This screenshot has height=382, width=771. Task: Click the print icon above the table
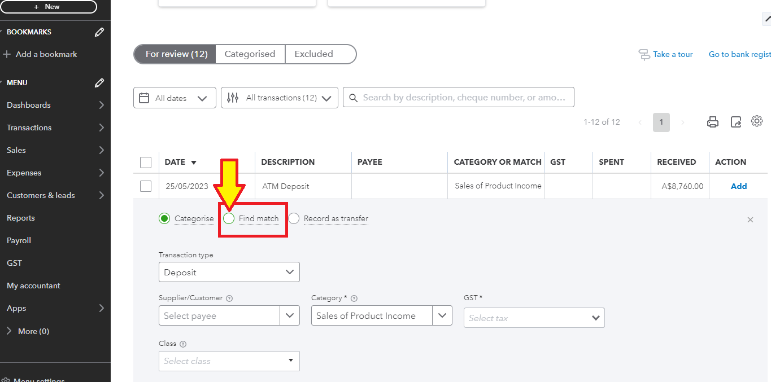pyautogui.click(x=713, y=122)
